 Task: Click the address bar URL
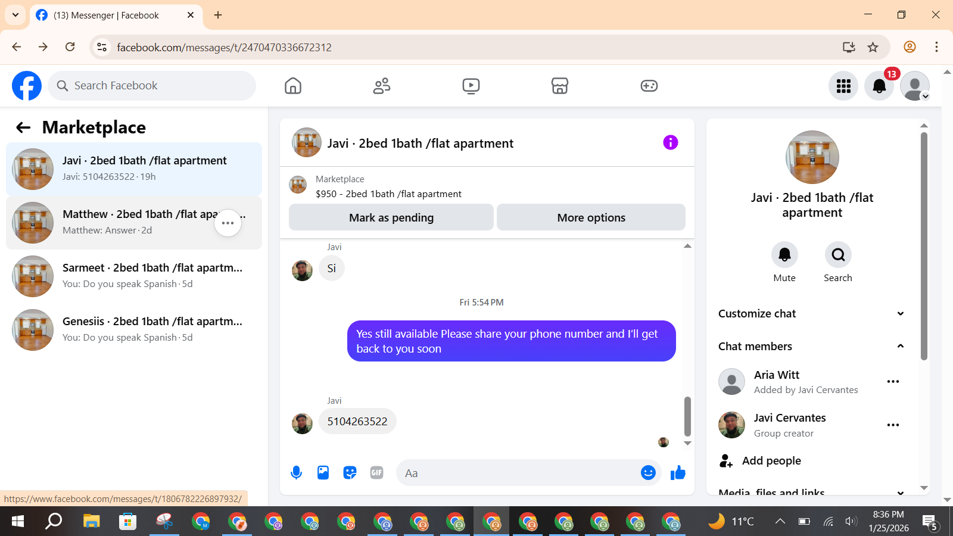pos(224,48)
